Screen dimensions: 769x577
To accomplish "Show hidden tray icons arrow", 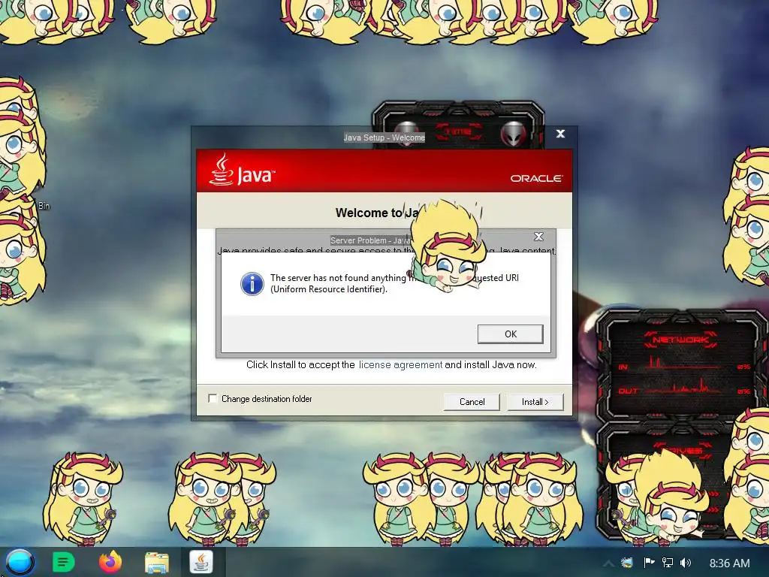I will click(x=608, y=563).
